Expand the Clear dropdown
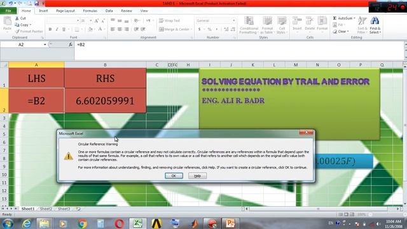Image resolution: width=407 pixels, height=229 pixels. click(x=348, y=31)
